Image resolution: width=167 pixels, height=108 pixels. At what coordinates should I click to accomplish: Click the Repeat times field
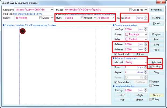click(130, 72)
